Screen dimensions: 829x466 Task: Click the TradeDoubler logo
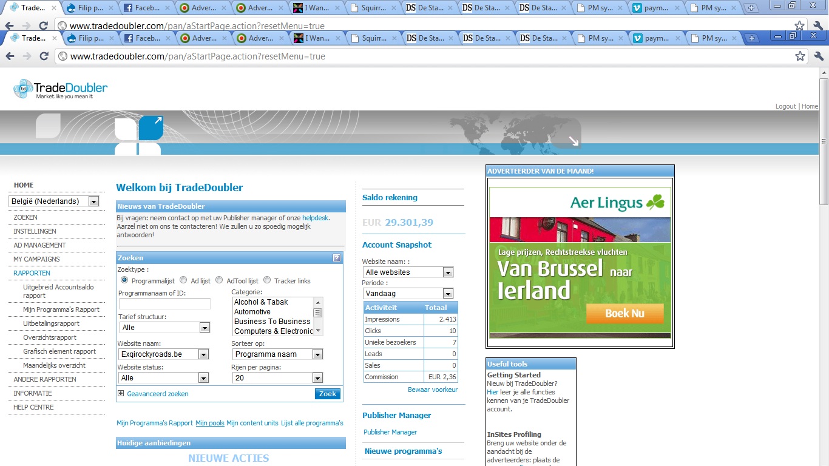pos(60,89)
